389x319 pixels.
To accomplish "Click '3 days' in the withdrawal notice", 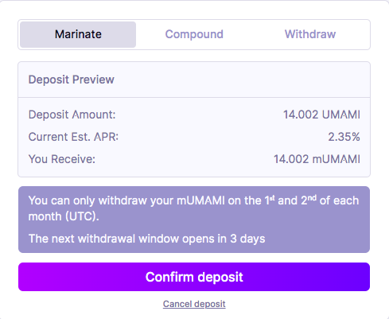I will tap(247, 239).
